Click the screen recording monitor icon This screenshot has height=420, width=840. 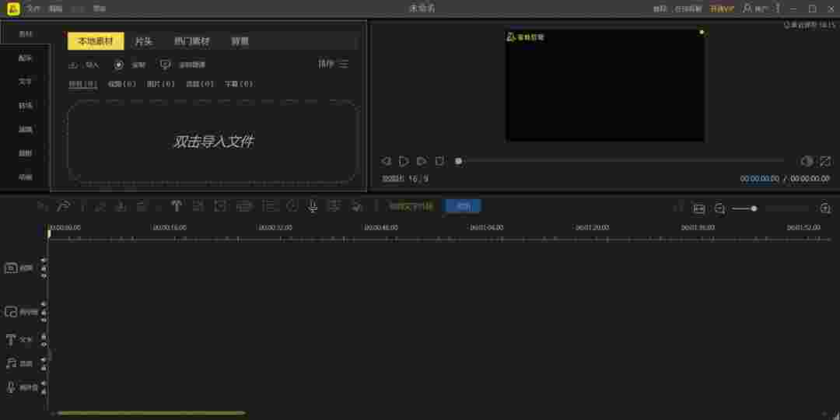coord(166,65)
